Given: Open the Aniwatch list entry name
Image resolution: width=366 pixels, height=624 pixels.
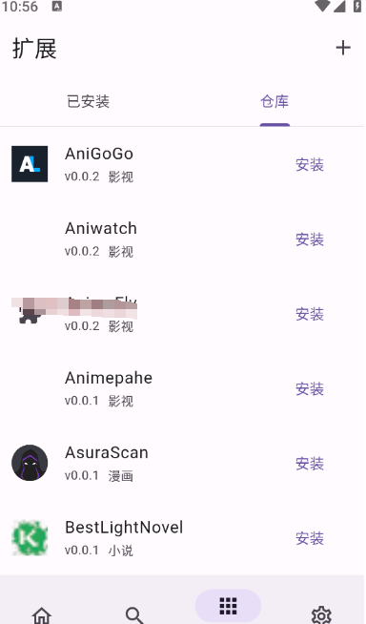Looking at the screenshot, I should tap(101, 228).
